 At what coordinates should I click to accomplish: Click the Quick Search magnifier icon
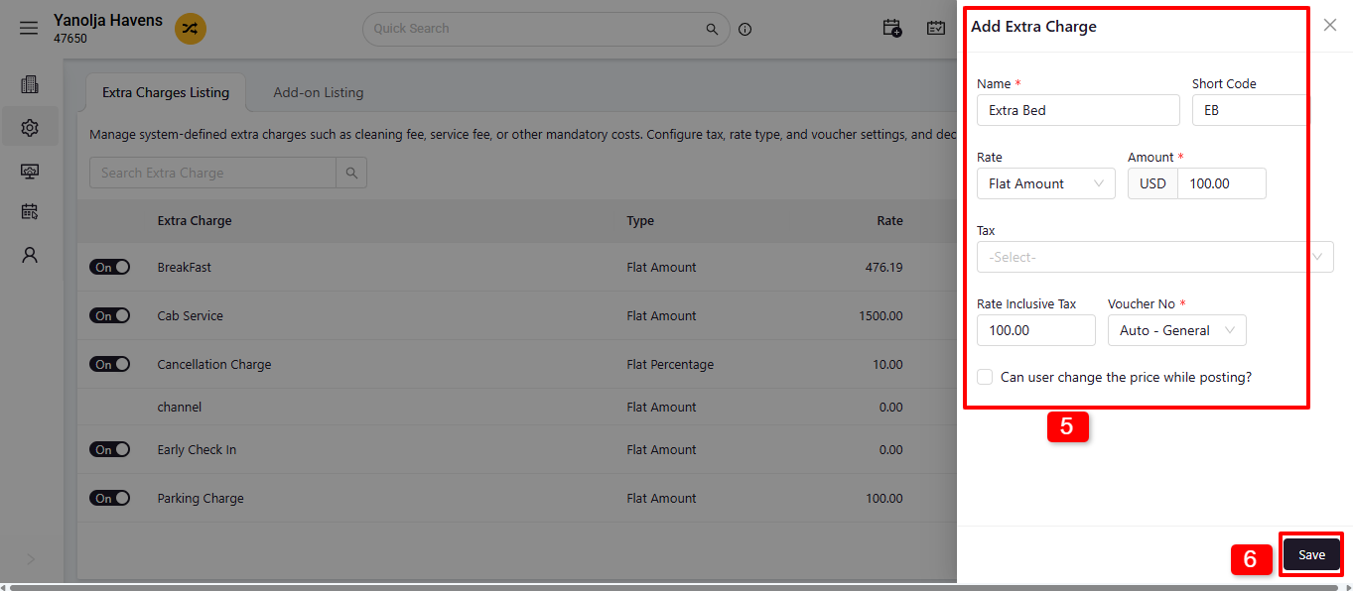[712, 29]
